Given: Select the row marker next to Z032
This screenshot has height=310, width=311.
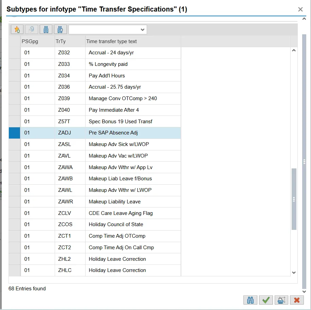Looking at the screenshot, I should tap(14, 53).
